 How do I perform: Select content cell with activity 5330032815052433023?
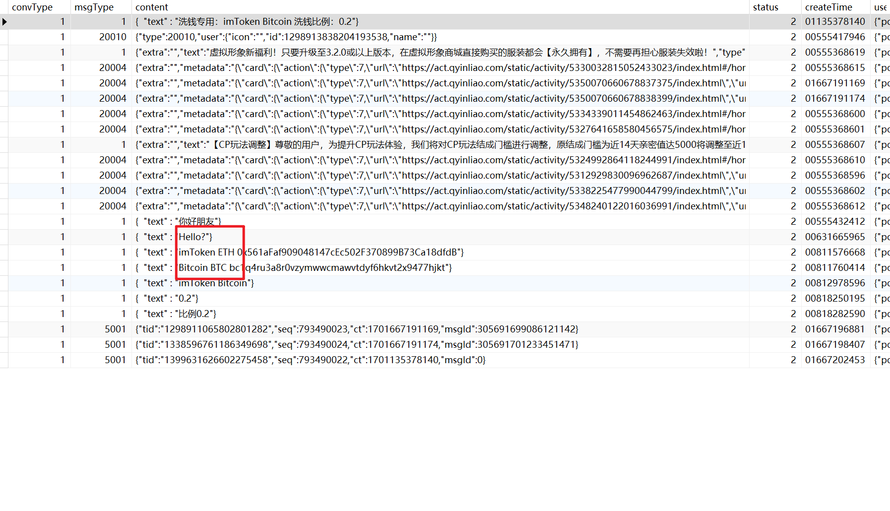click(440, 68)
